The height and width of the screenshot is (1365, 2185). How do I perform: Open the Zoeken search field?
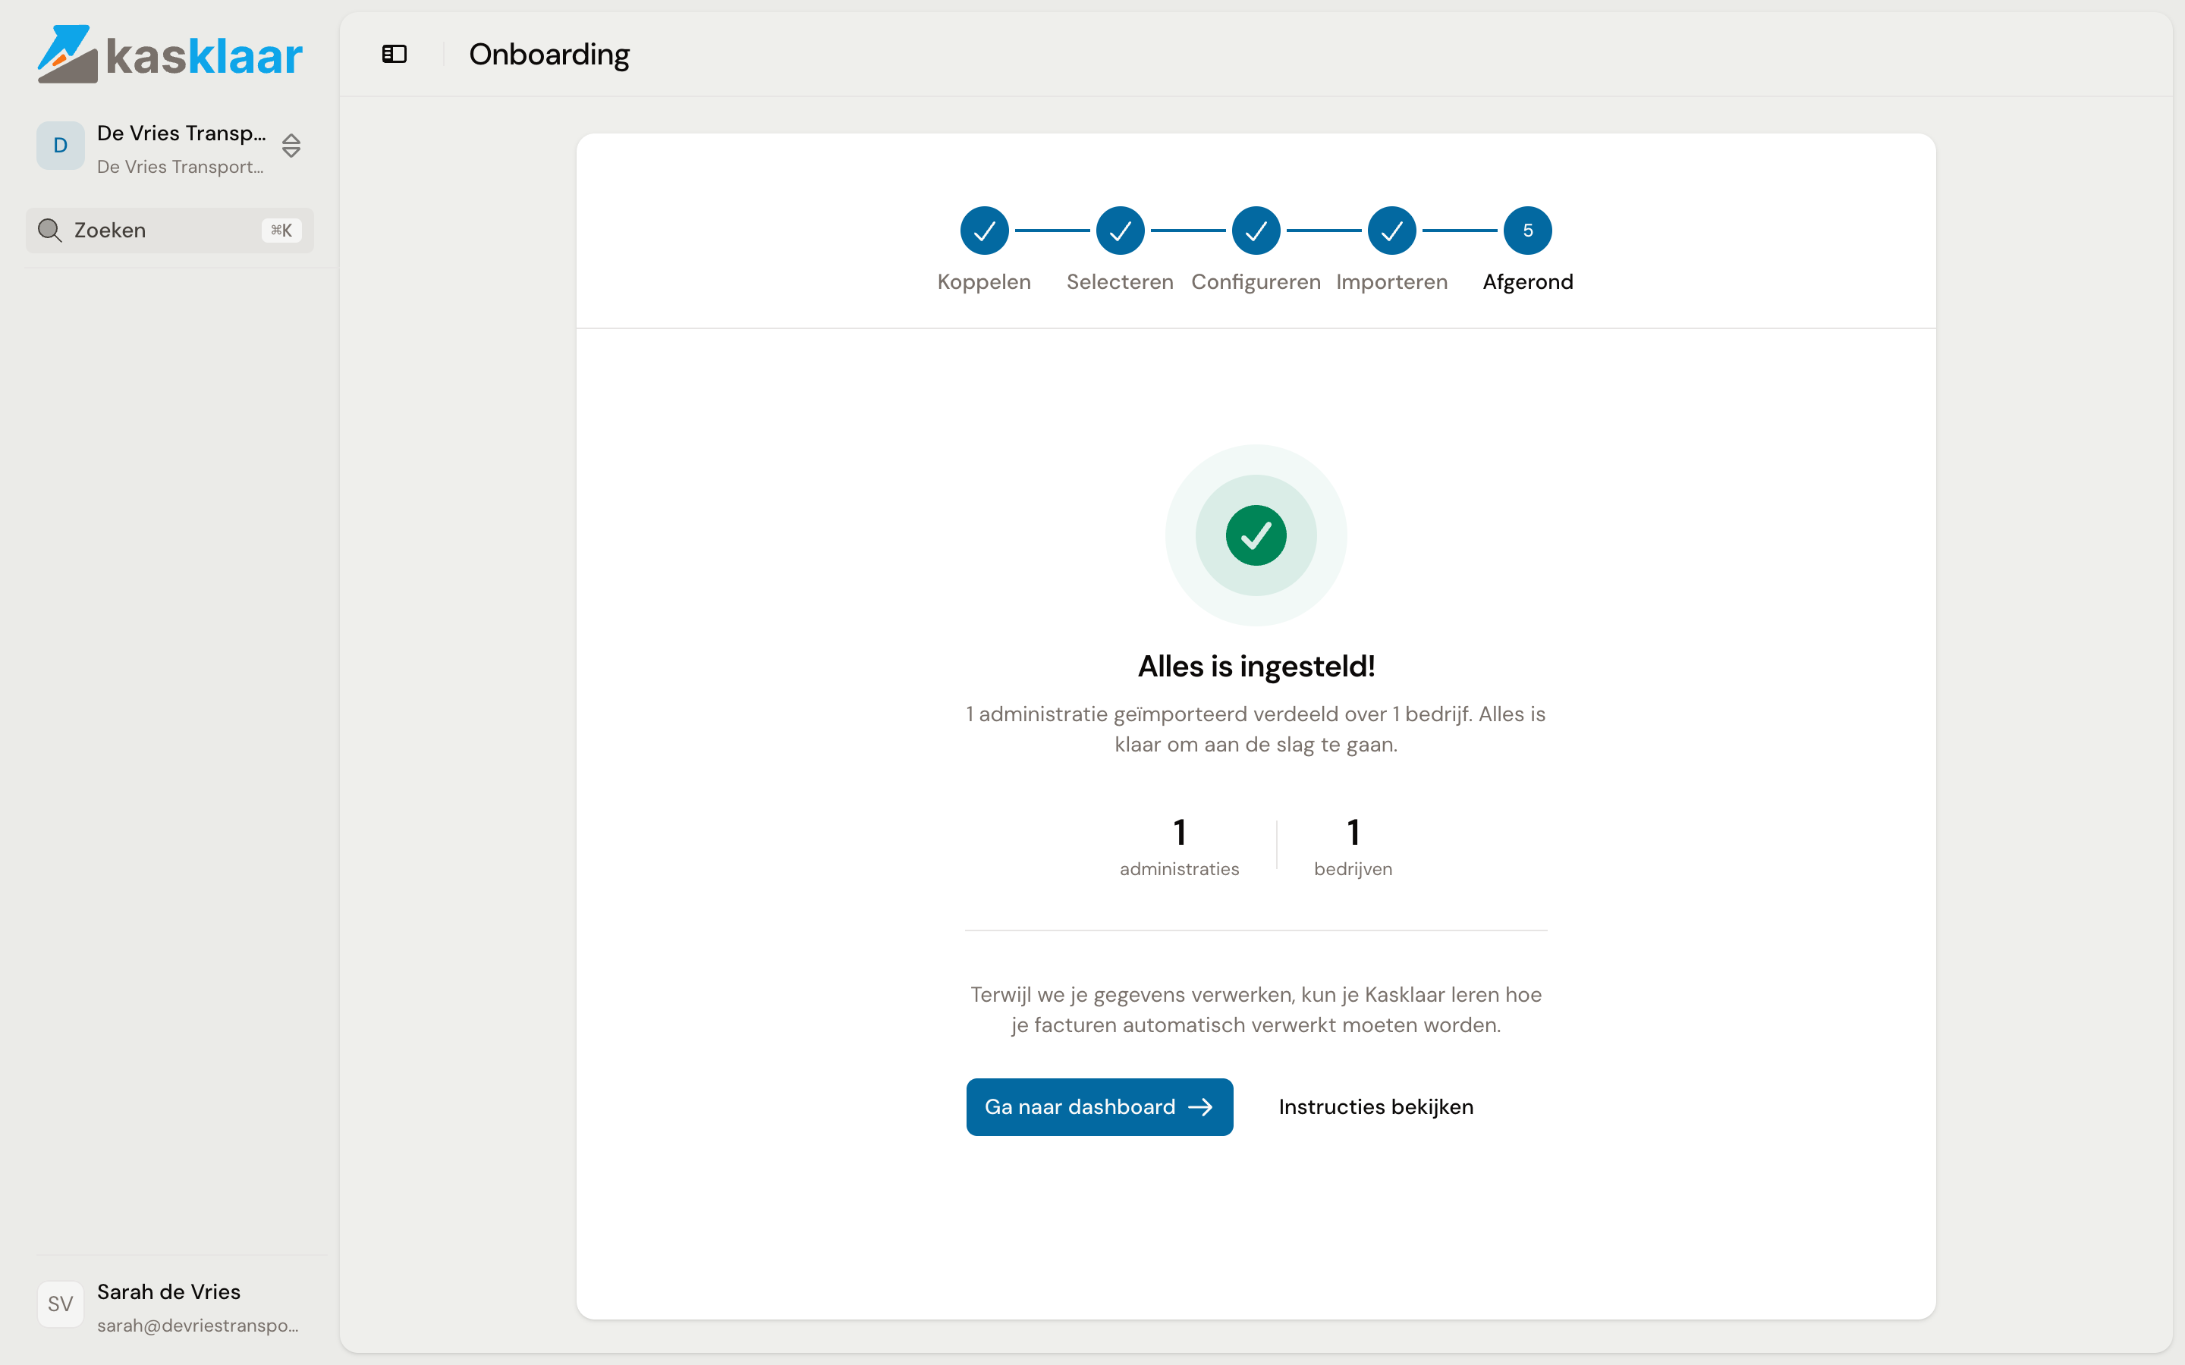(x=170, y=231)
